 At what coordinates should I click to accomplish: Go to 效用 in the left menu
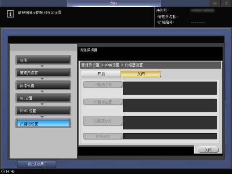pos(43,60)
